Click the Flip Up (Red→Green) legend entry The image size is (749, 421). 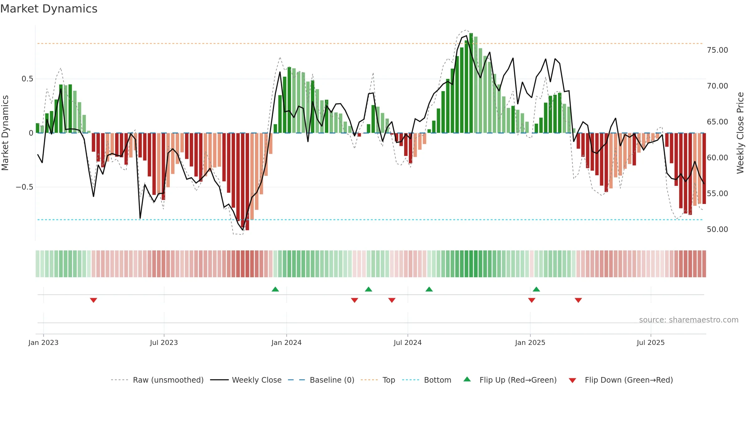click(510, 380)
